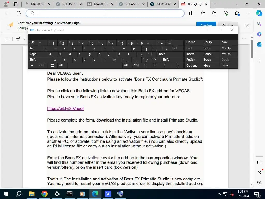Open a new tab with plus button
The image size is (265, 199).
(215, 4)
